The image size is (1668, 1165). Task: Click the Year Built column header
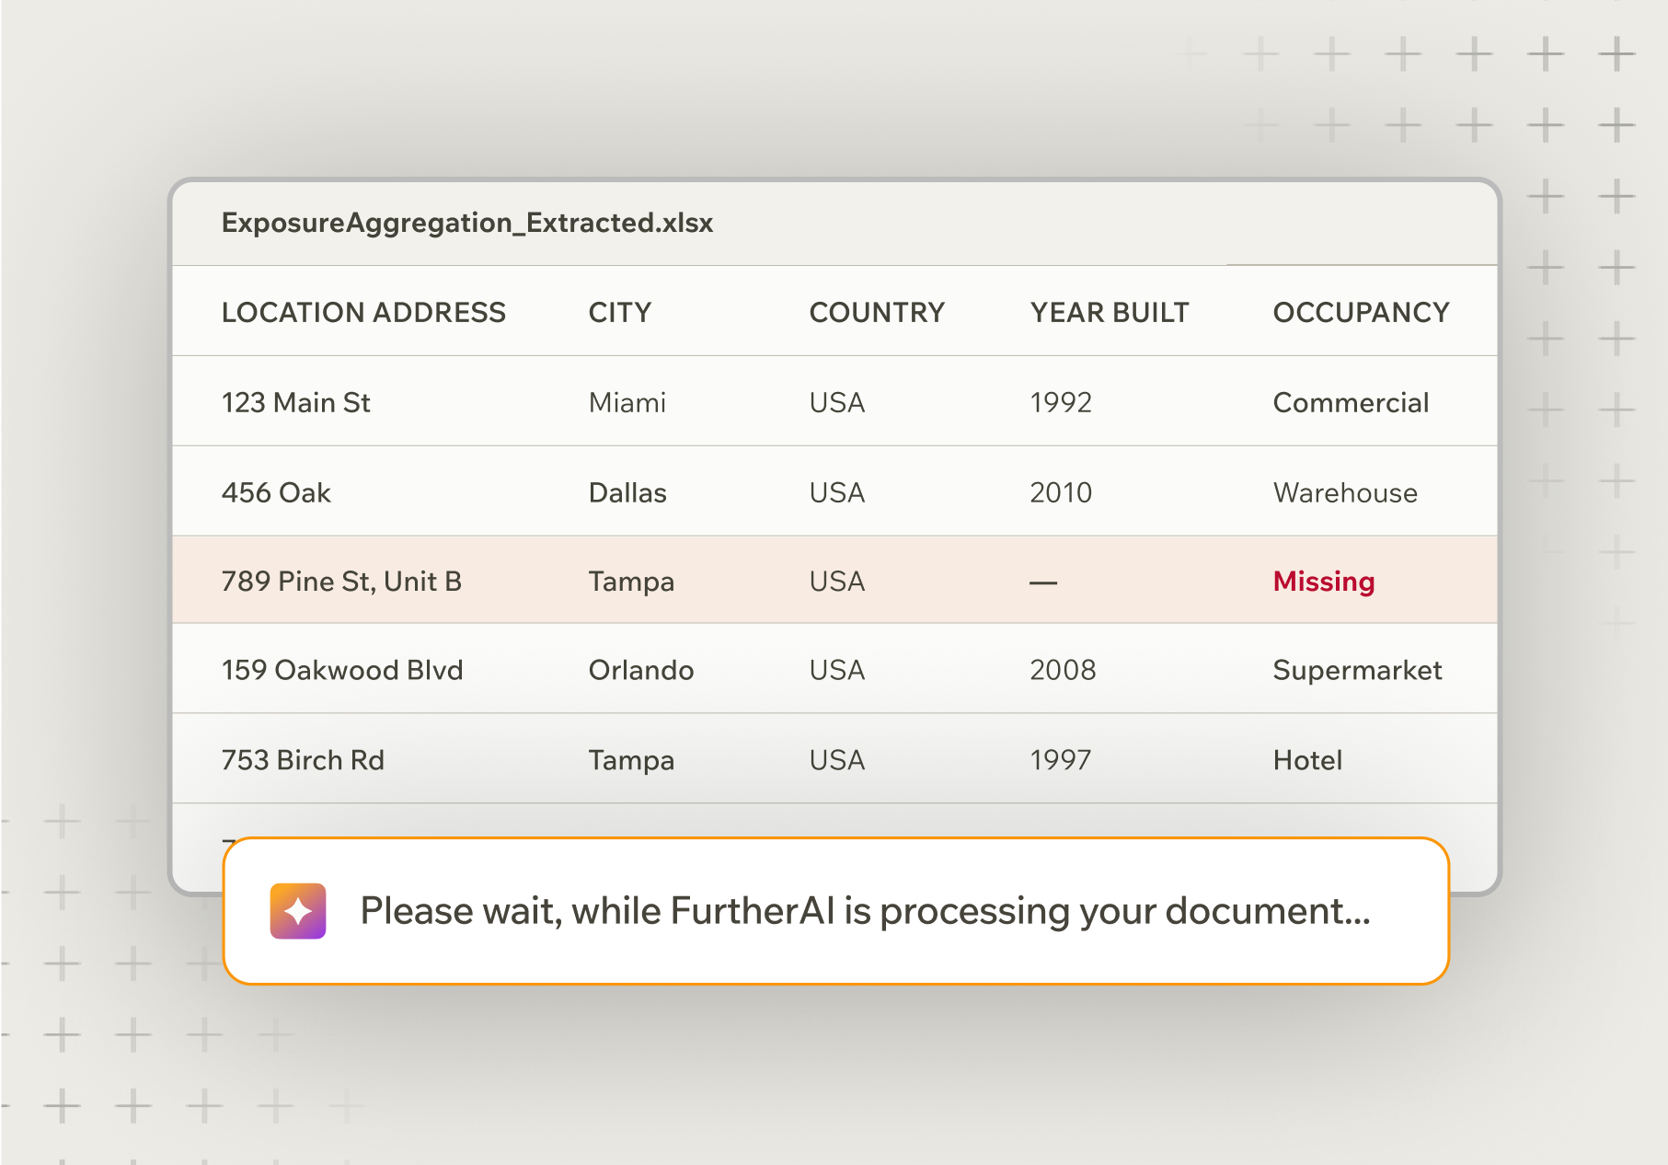tap(1109, 313)
